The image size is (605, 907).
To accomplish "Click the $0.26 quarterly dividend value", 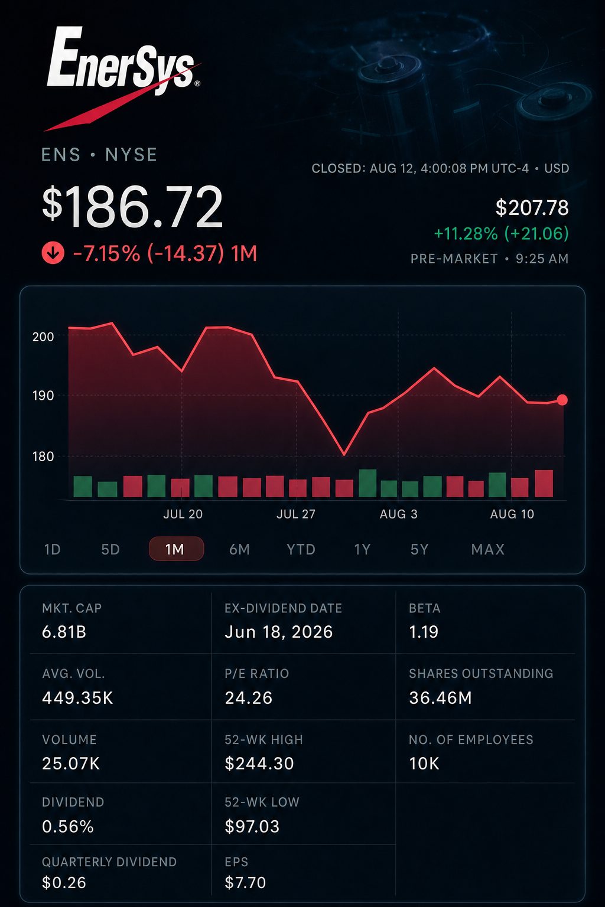I will (64, 883).
